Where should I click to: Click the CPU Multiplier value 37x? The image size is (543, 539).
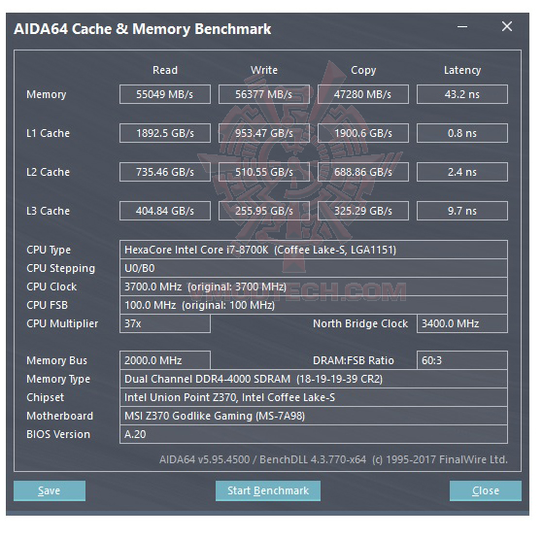(165, 323)
